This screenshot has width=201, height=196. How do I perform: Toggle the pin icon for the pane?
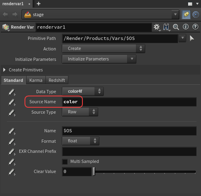click(186, 15)
